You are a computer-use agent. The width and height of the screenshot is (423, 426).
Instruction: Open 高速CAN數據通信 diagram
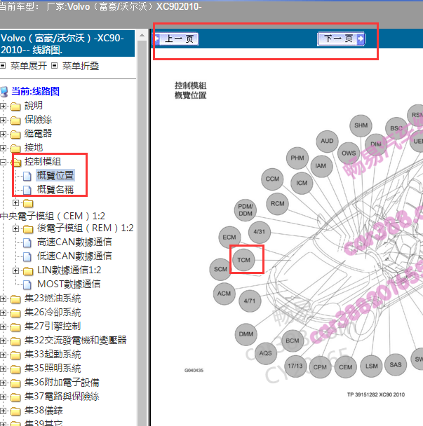point(74,242)
